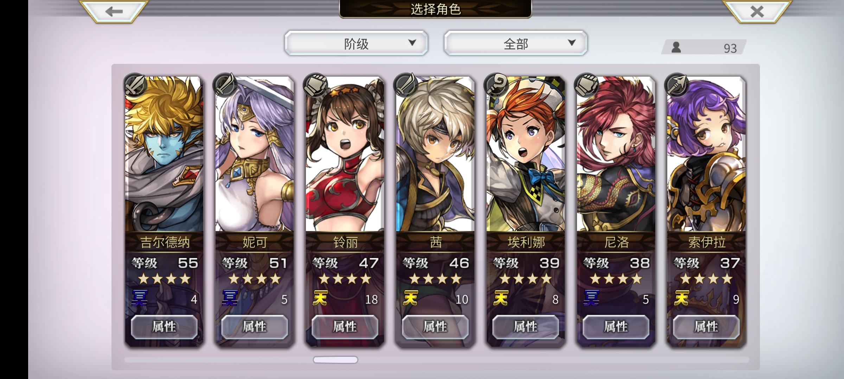The height and width of the screenshot is (379, 844).
Task: Click the bow weapon icon on 索伊拉
Action: [x=677, y=85]
